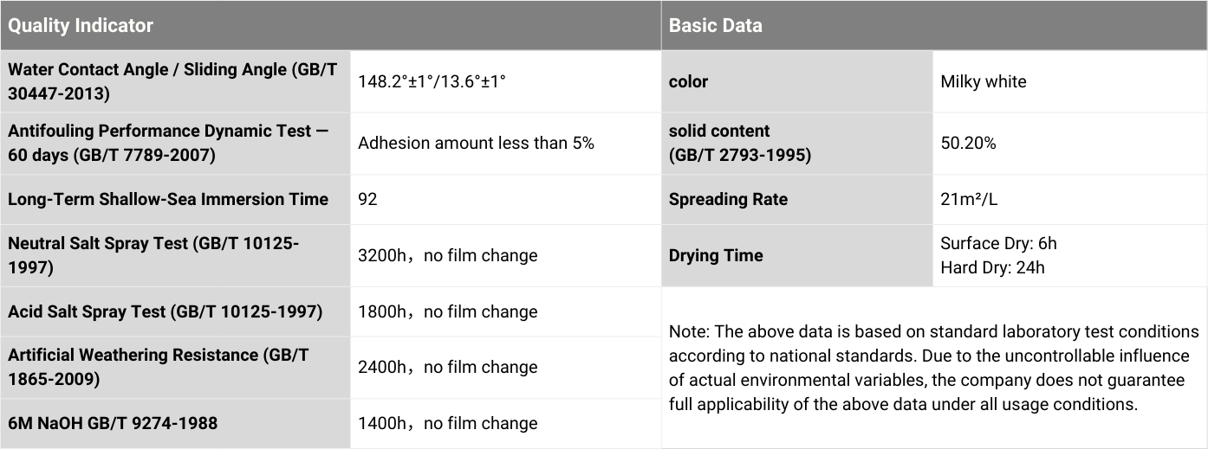Click the Basic Data table header
The height and width of the screenshot is (449, 1208).
pyautogui.click(x=716, y=26)
